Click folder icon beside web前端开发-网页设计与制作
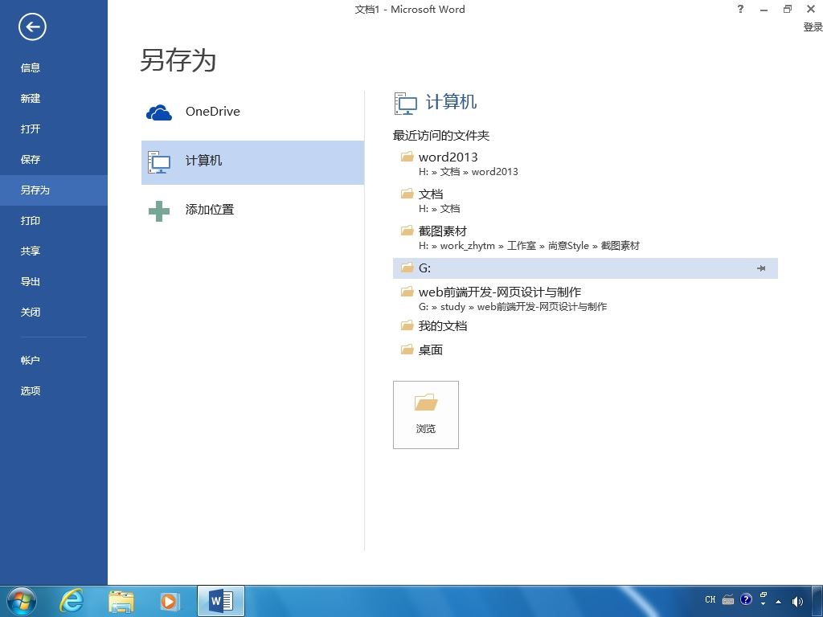Image resolution: width=823 pixels, height=617 pixels. 407,291
